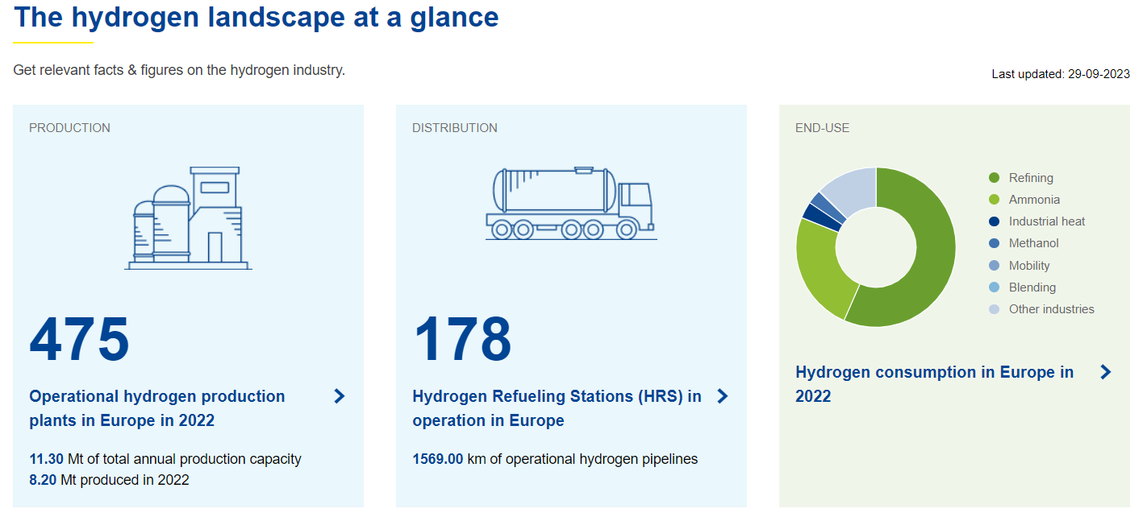Viewport: 1147px width, 517px height.
Task: Click the Last updated: 29-09-2023 text
Action: click(x=1061, y=74)
